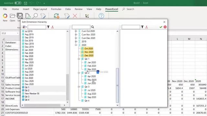Switch to the Formulas tab
Viewport: 207px width, 116px height.
tap(56, 9)
